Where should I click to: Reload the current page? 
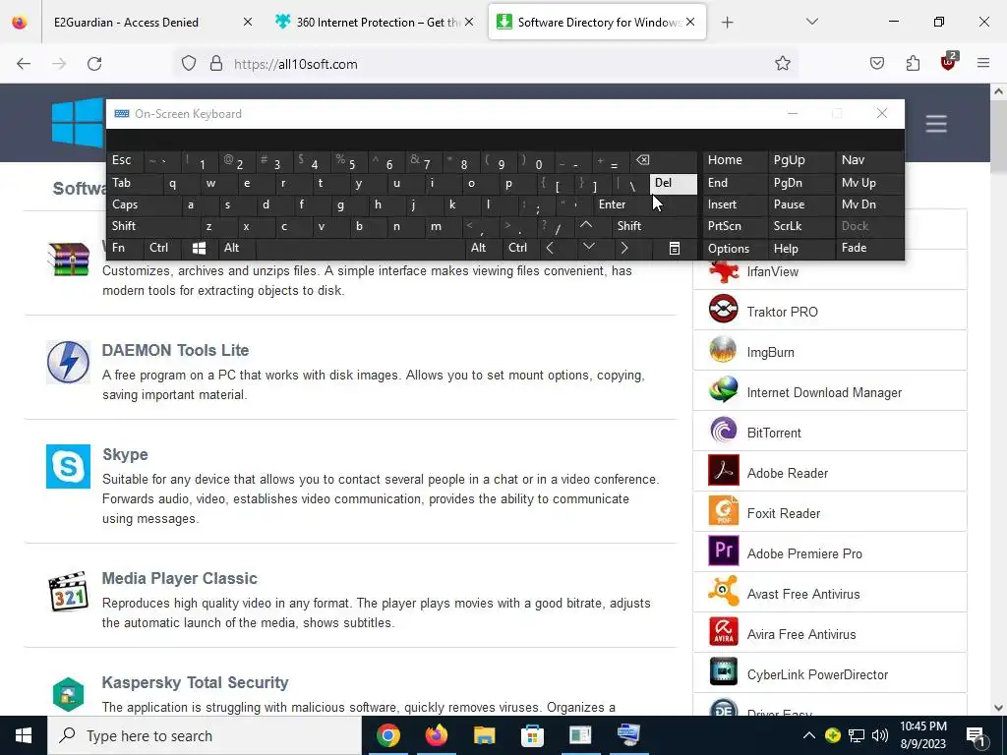[94, 64]
